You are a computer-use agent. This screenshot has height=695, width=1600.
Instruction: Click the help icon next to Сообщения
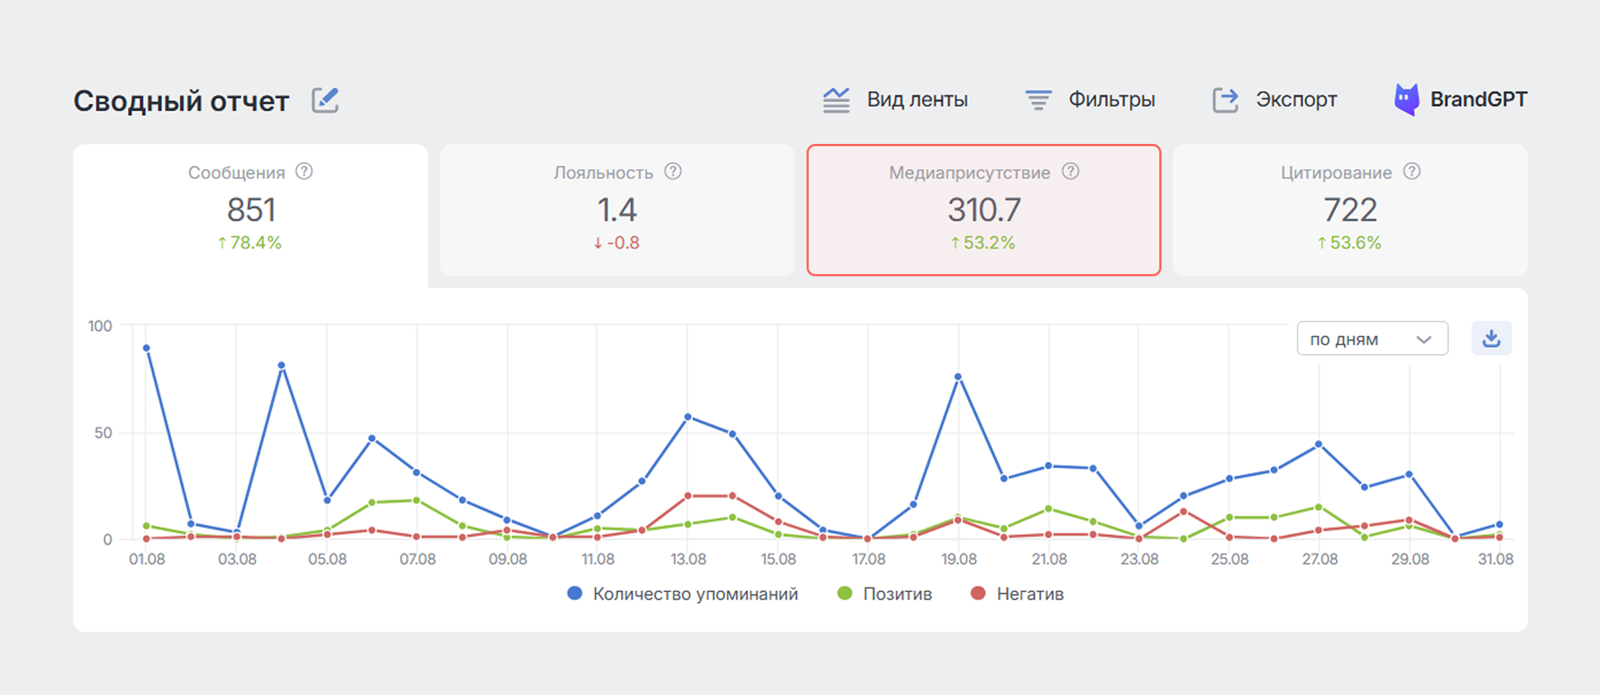tap(304, 172)
